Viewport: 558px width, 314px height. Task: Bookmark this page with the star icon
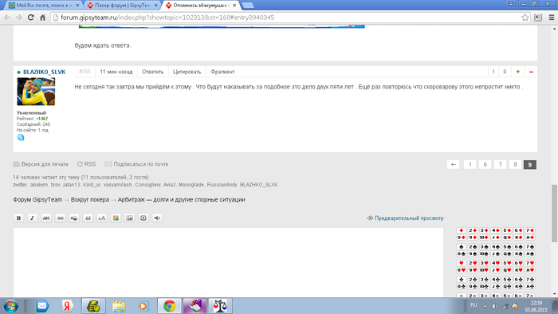[525, 18]
